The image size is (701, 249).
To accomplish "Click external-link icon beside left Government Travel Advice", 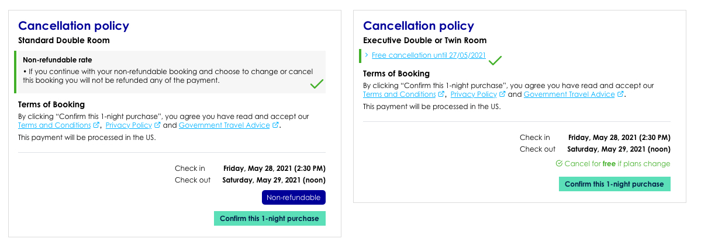I will (x=275, y=125).
